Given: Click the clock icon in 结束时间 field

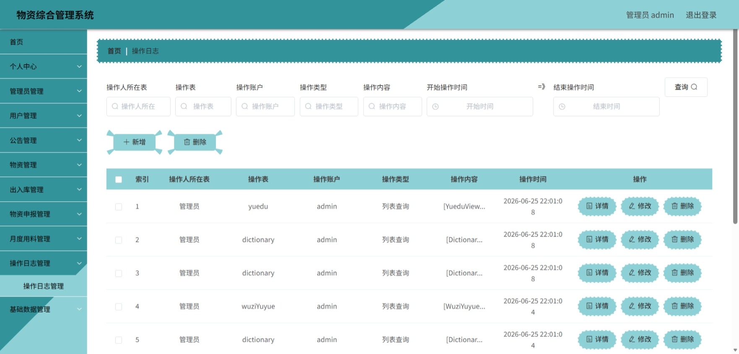Looking at the screenshot, I should pyautogui.click(x=562, y=107).
